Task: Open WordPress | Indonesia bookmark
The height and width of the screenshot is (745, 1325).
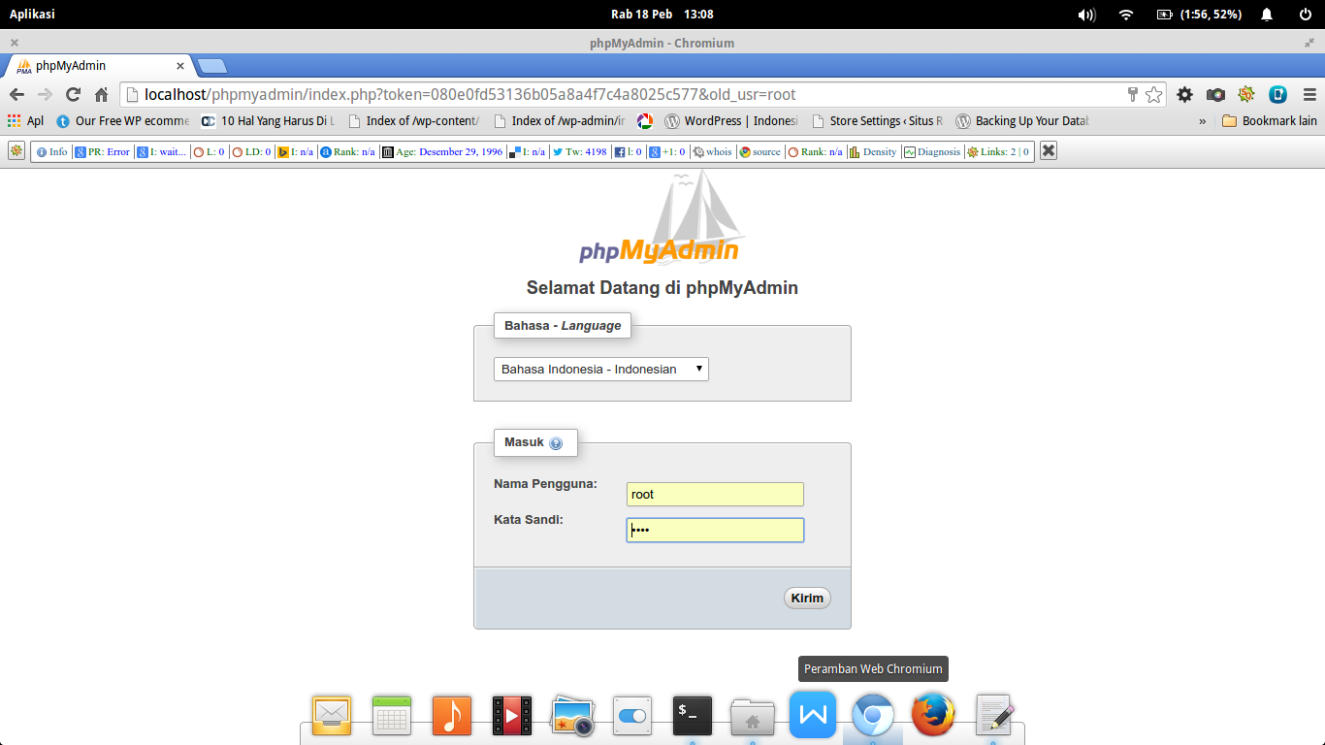Action: coord(731,121)
